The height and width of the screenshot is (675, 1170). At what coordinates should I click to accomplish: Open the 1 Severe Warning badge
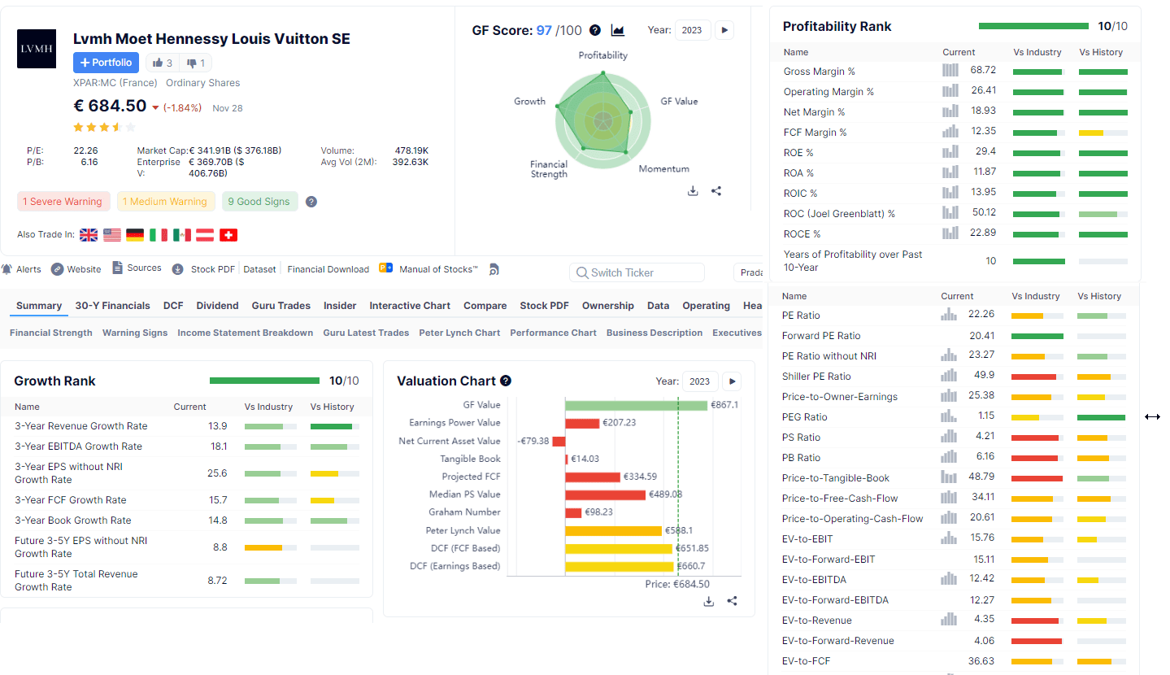[63, 202]
